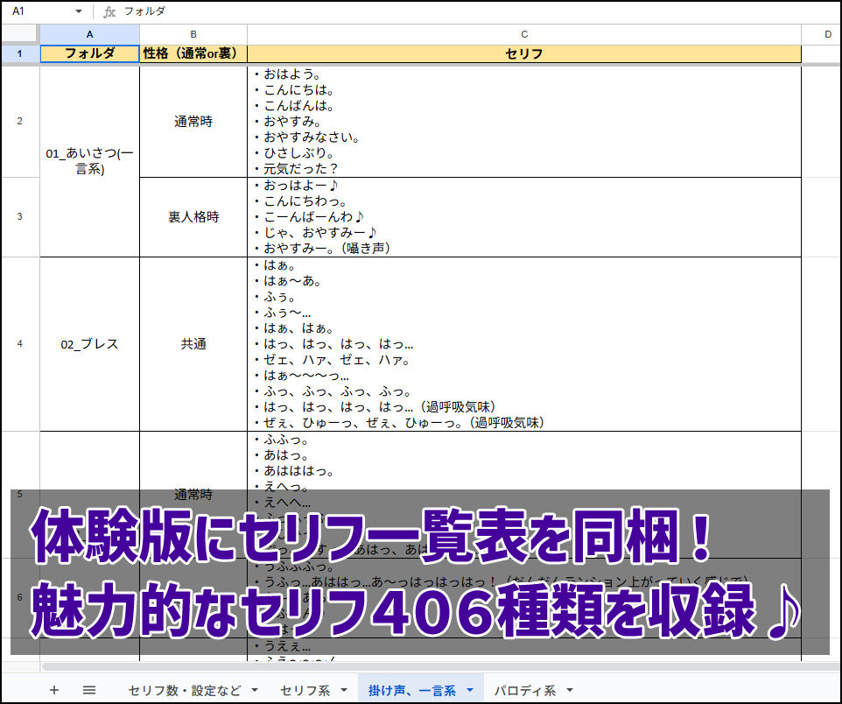Click the 裏人格時 cell in column B
This screenshot has height=704, width=842.
click(193, 216)
